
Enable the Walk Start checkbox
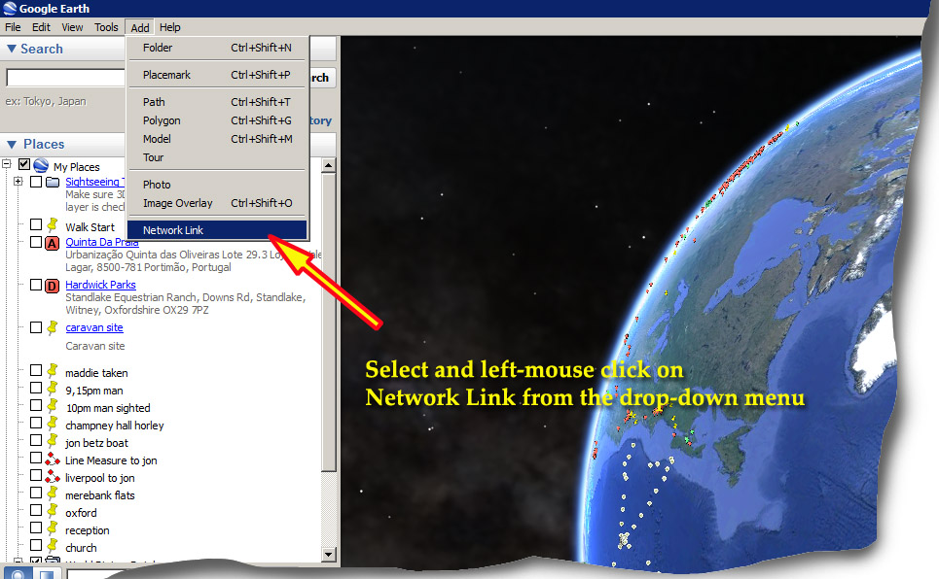click(36, 224)
